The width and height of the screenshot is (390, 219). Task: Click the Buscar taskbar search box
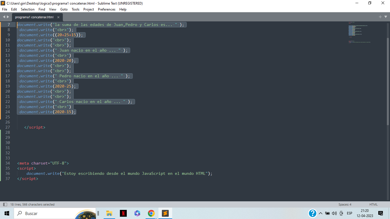[x=54, y=213]
